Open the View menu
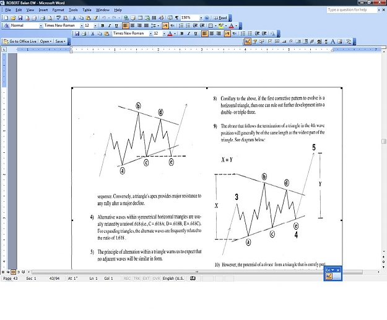This screenshot has height=320, width=387. [x=30, y=10]
